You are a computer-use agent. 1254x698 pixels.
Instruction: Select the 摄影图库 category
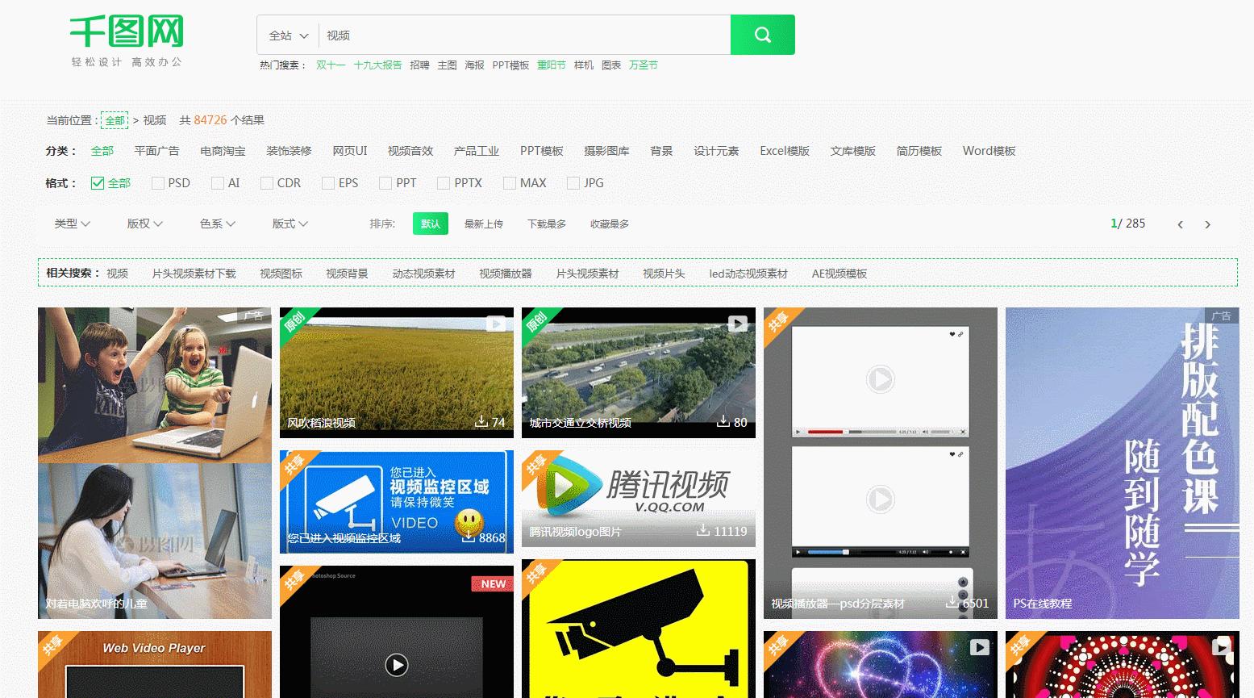tap(606, 151)
